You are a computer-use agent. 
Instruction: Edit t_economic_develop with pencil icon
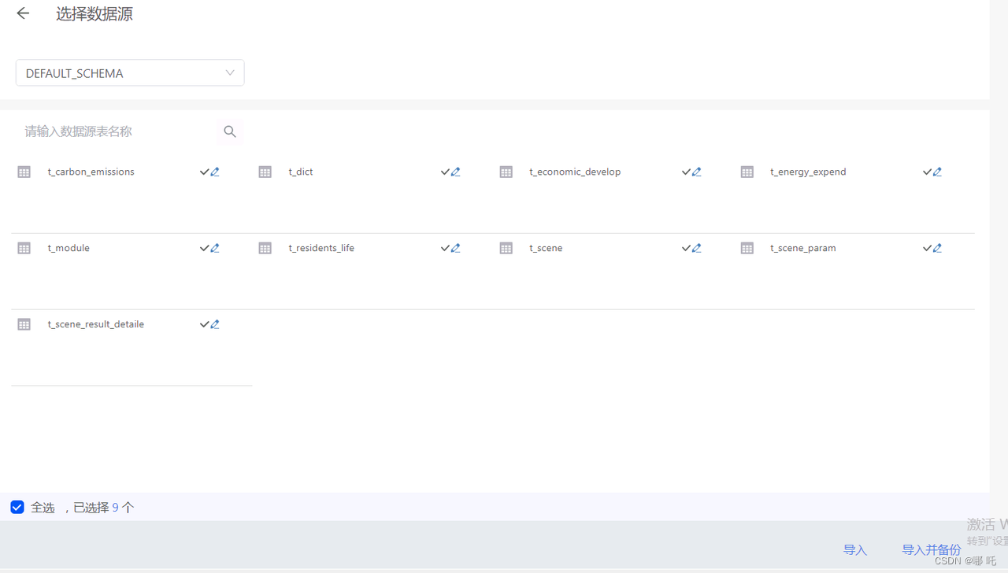click(x=696, y=172)
